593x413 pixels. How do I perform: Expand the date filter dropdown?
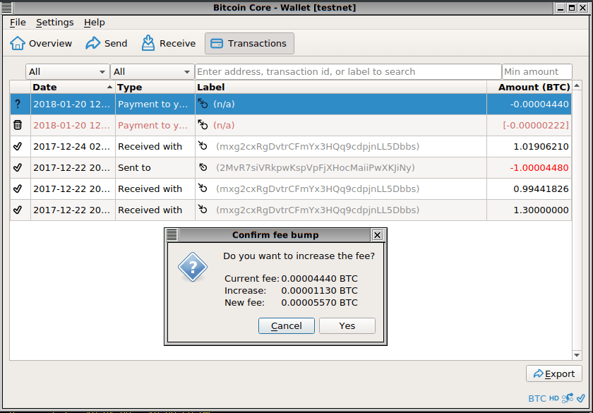coord(68,71)
